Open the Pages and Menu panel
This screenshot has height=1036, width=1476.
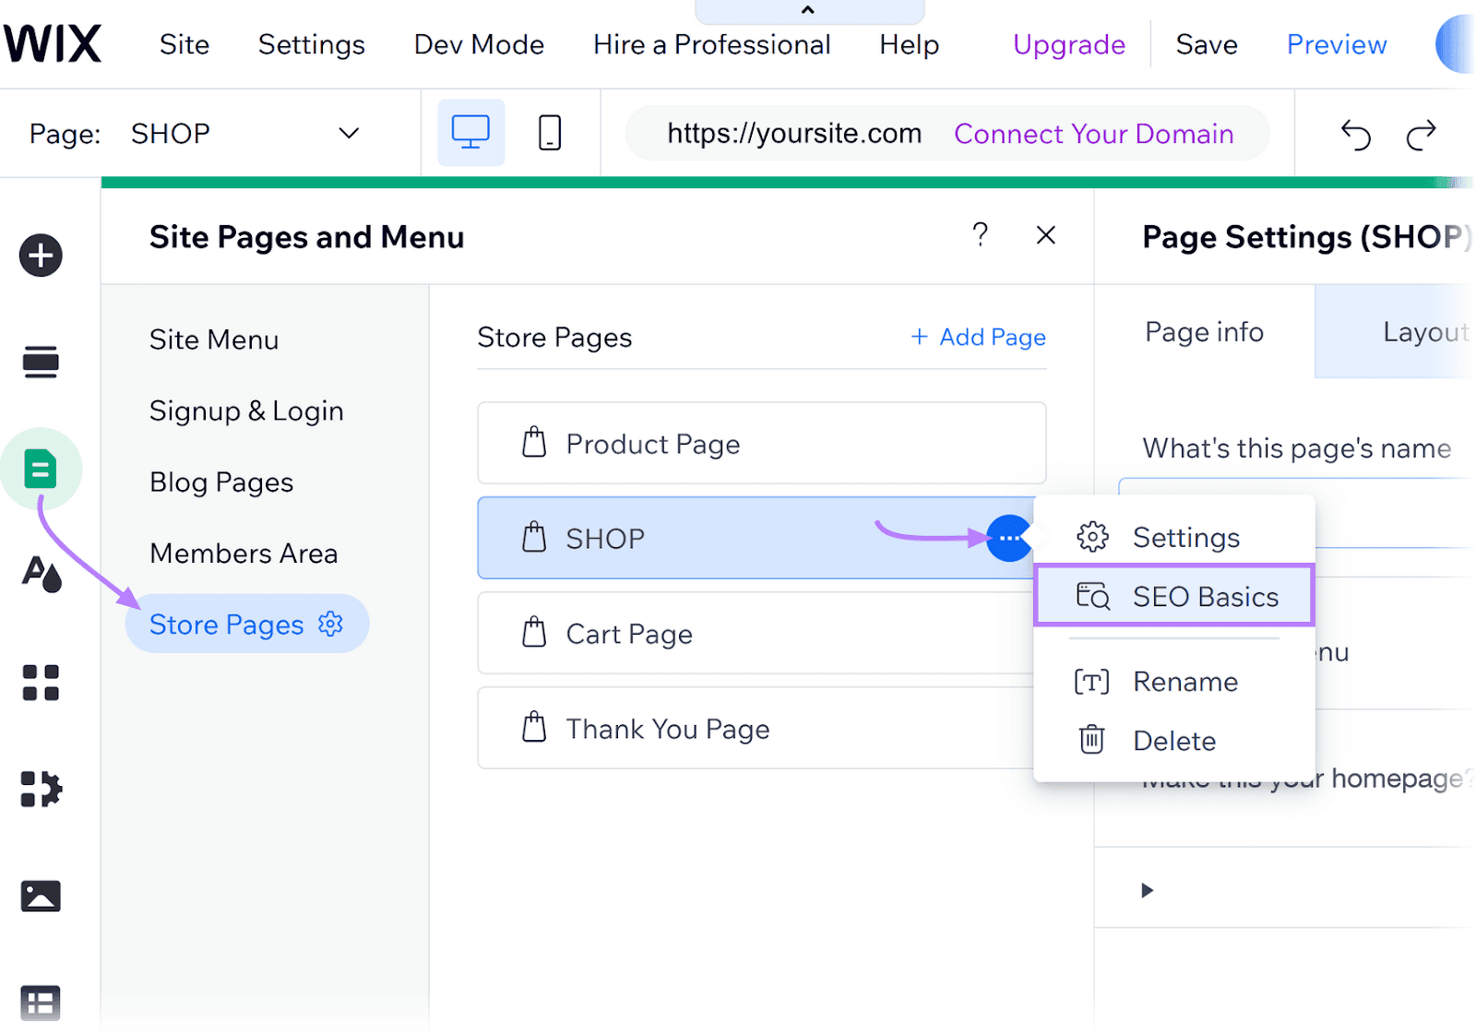[x=40, y=469]
